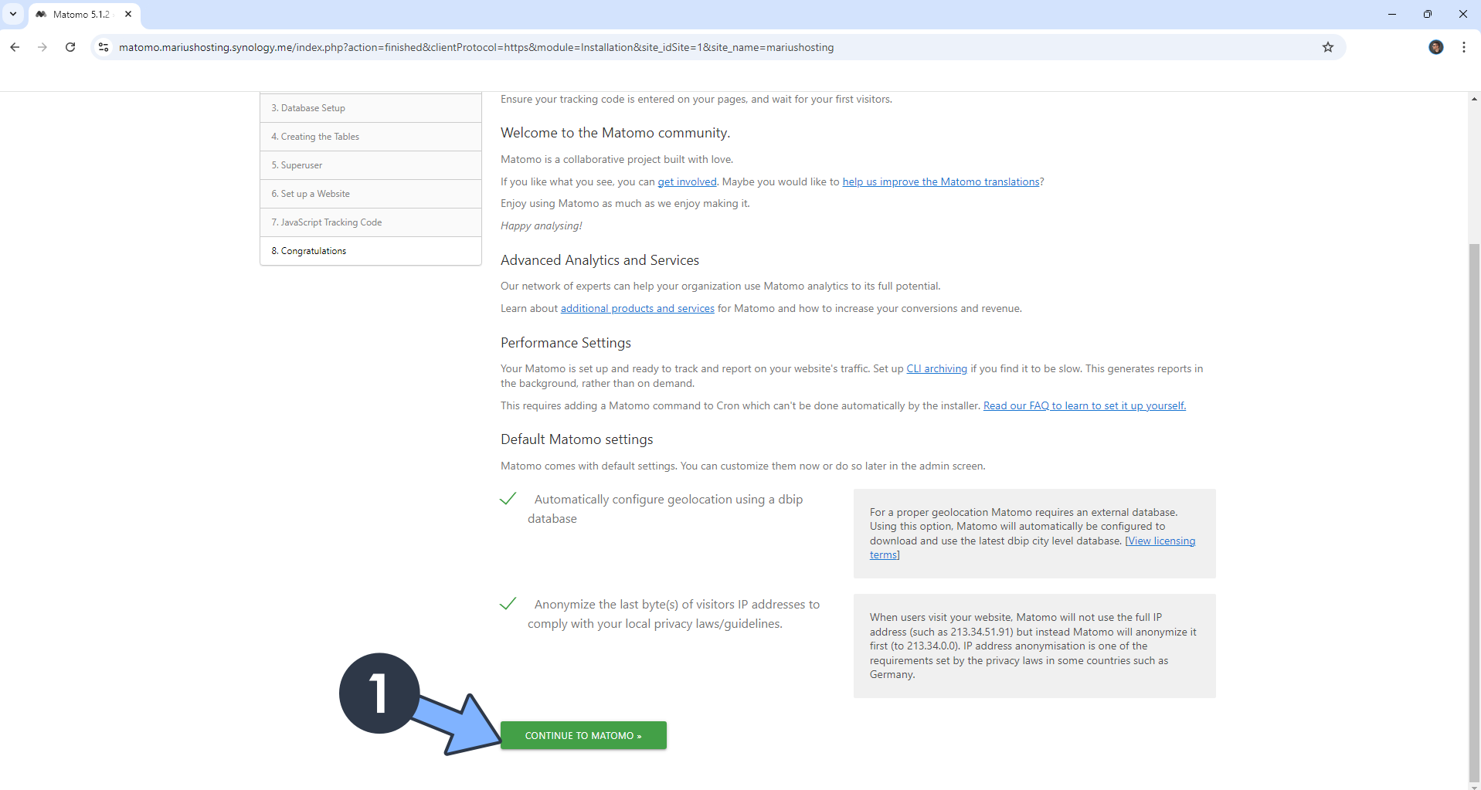The height and width of the screenshot is (790, 1481).
Task: Open the 'get involved' link
Action: pyautogui.click(x=687, y=181)
